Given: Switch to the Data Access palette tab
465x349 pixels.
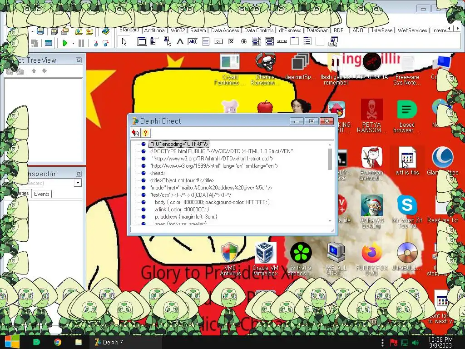Looking at the screenshot, I should (x=225, y=30).
